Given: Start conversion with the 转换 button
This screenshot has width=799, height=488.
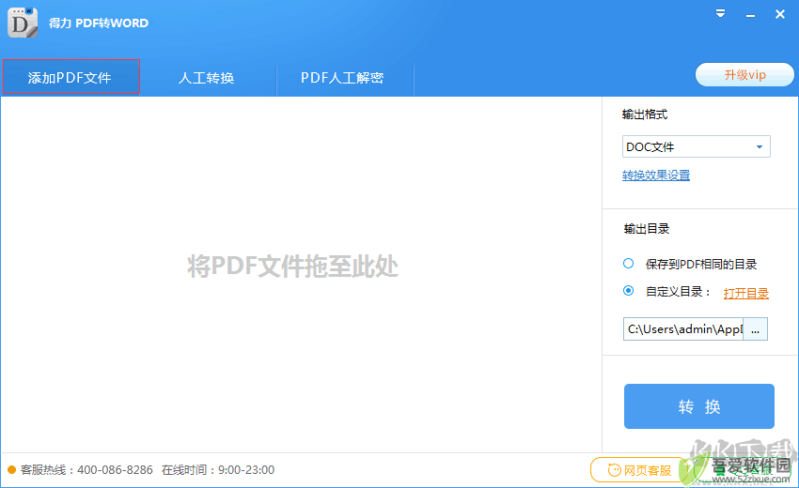Looking at the screenshot, I should tap(699, 406).
